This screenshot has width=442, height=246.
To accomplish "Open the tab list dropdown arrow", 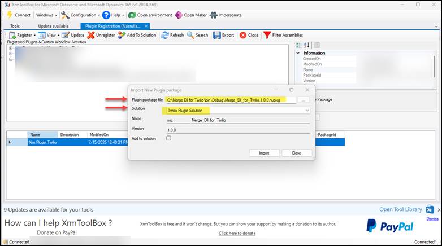I will (x=436, y=27).
